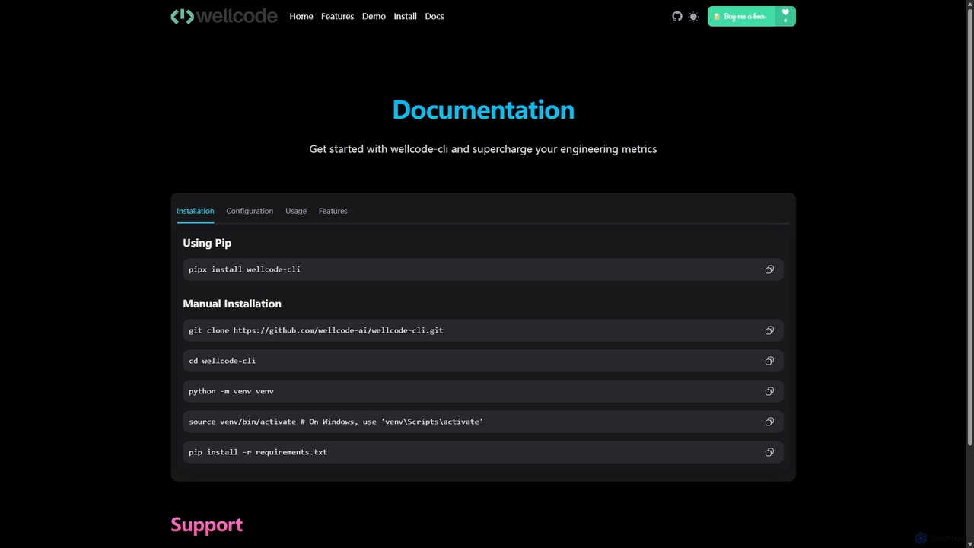Open Demo navigation link
974x548 pixels.
[x=374, y=16]
